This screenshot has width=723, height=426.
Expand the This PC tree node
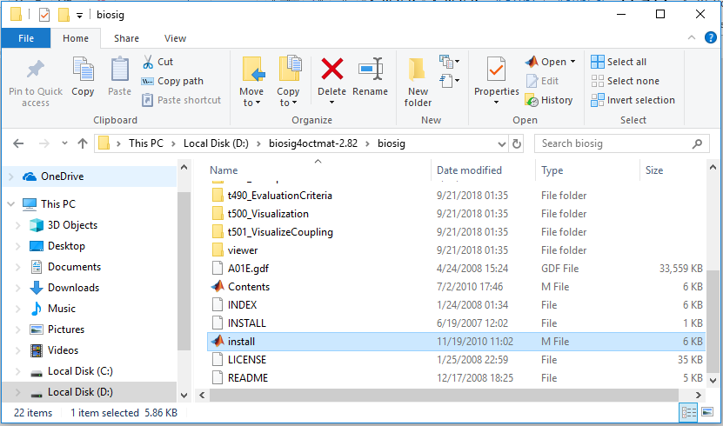click(x=10, y=204)
